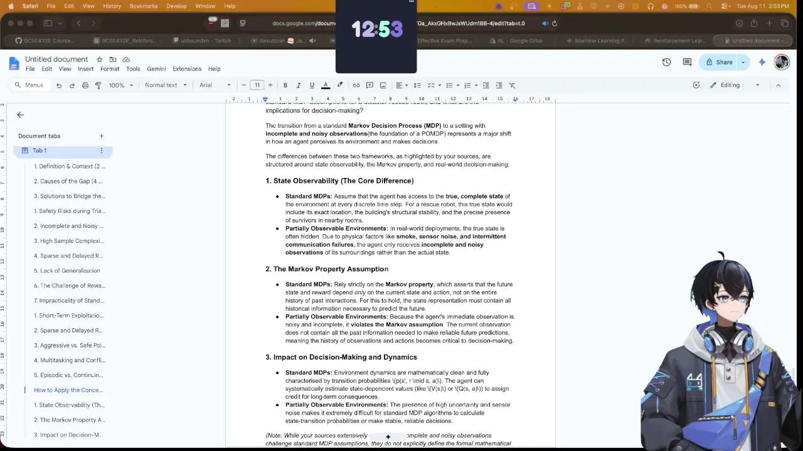Jump to '5. Lack of Generalisation' outline heading
Screen dimensions: 803x451
67,271
